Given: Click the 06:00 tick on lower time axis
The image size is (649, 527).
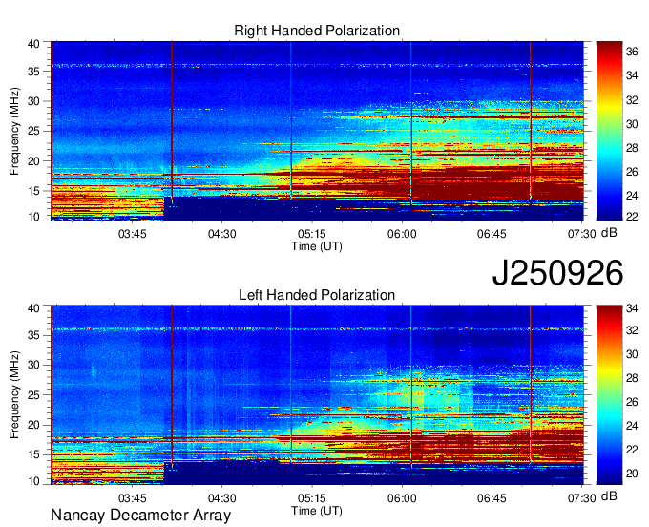Looking at the screenshot, I should pyautogui.click(x=402, y=497).
